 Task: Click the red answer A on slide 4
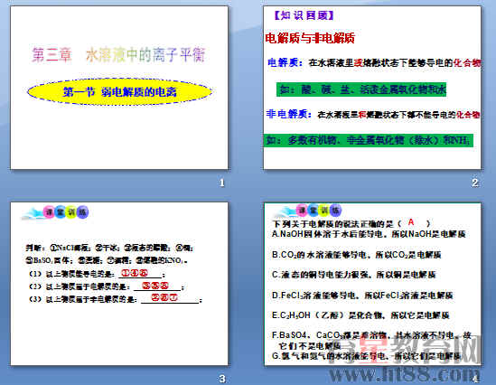pos(411,222)
